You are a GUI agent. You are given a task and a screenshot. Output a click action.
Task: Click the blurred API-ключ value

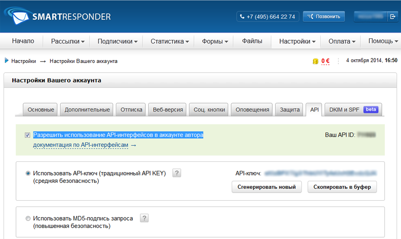pos(320,173)
